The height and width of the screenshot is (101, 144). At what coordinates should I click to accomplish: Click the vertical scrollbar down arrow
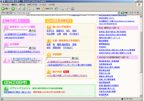point(141,96)
